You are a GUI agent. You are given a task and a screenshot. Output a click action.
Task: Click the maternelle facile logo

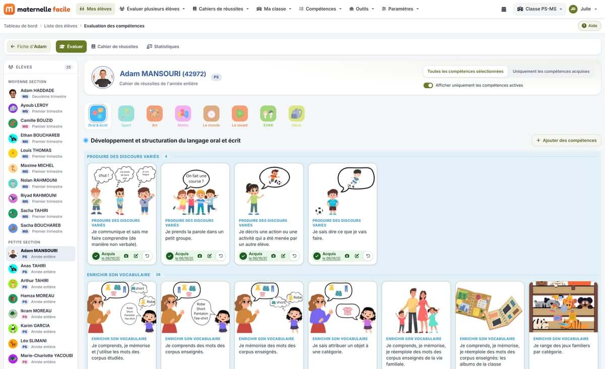pos(37,9)
